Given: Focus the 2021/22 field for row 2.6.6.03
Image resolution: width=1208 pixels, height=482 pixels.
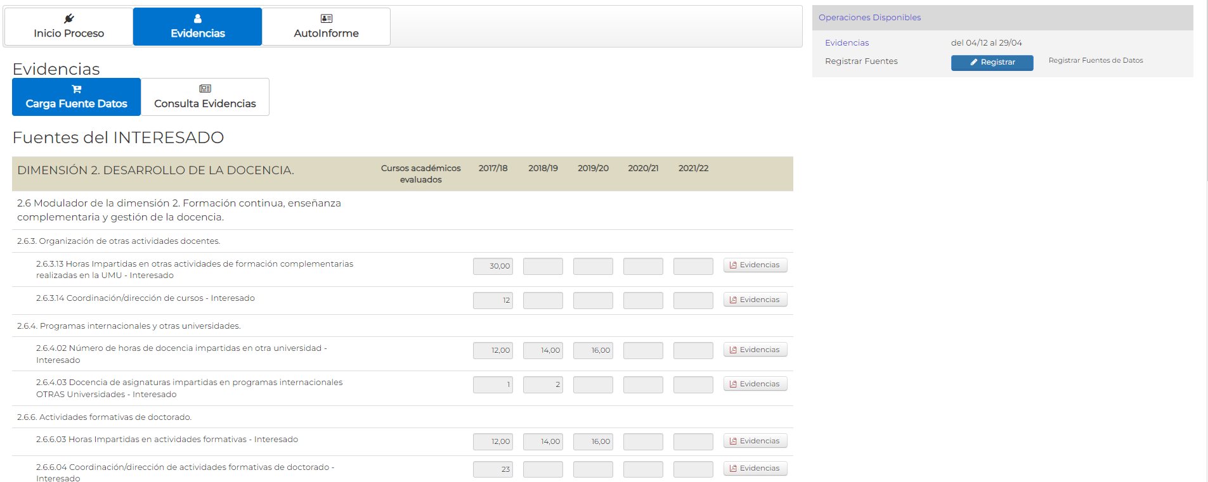Looking at the screenshot, I should [x=693, y=441].
